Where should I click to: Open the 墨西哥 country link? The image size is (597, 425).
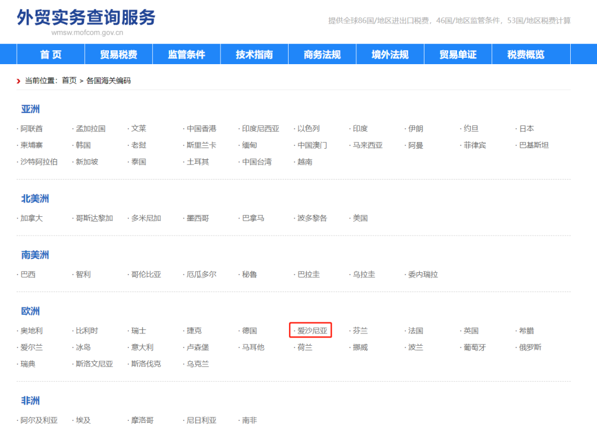(x=198, y=218)
